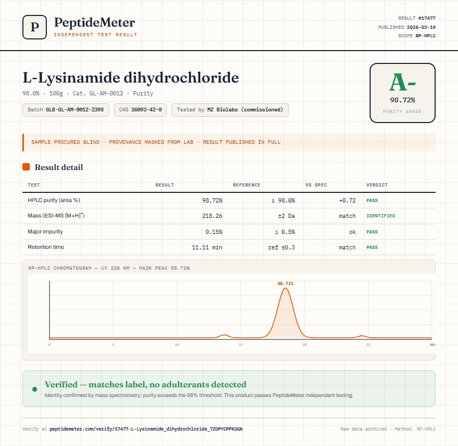
Task: Click the IDENTIFIED verdict label
Action: pyautogui.click(x=381, y=216)
